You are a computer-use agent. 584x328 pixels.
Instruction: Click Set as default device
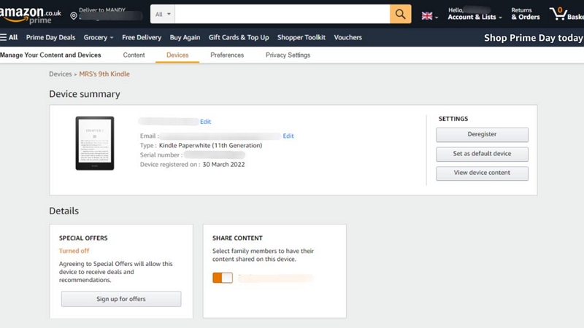482,154
